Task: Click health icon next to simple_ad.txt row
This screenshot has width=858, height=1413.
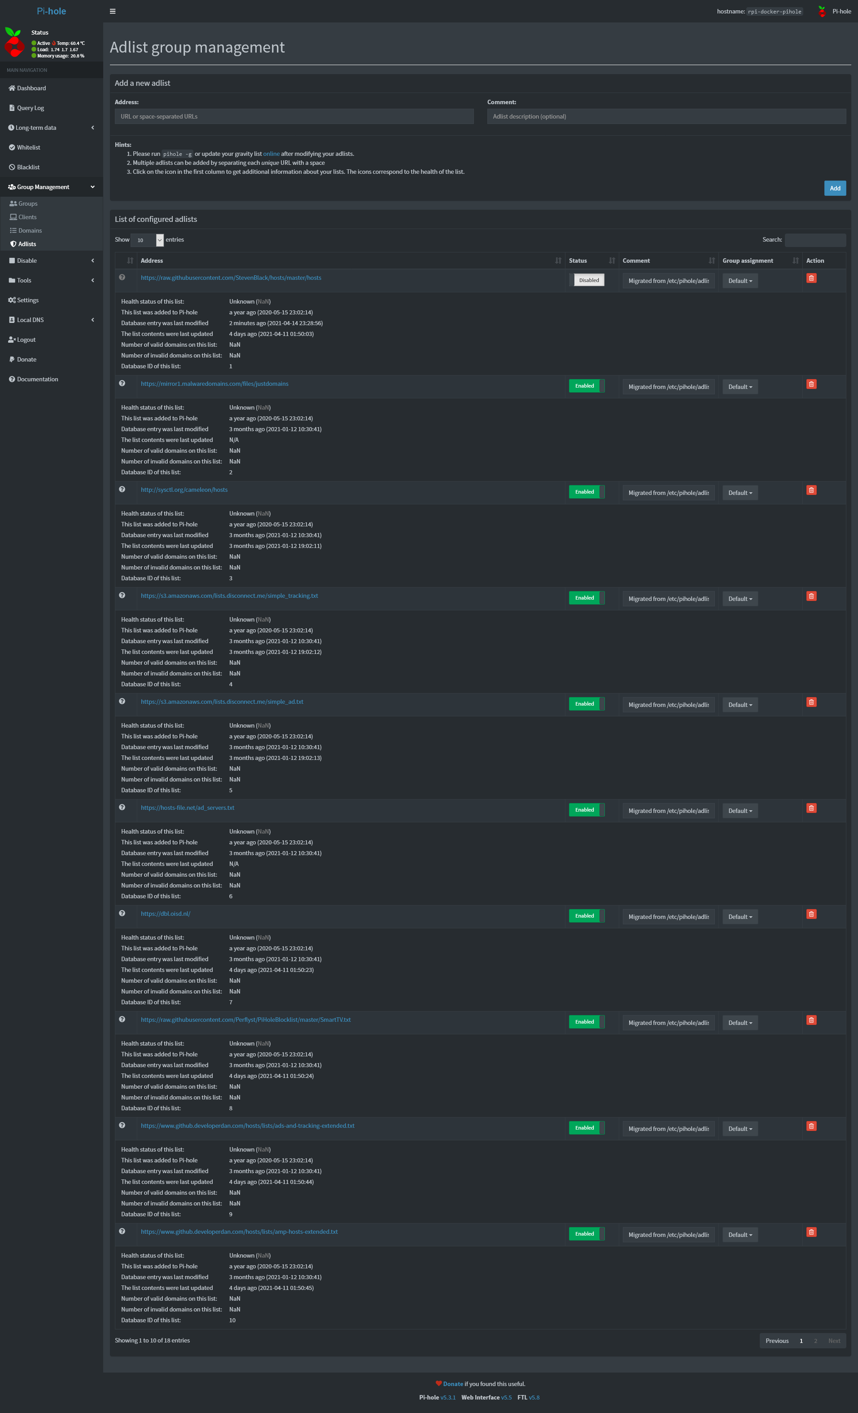Action: [x=122, y=702]
